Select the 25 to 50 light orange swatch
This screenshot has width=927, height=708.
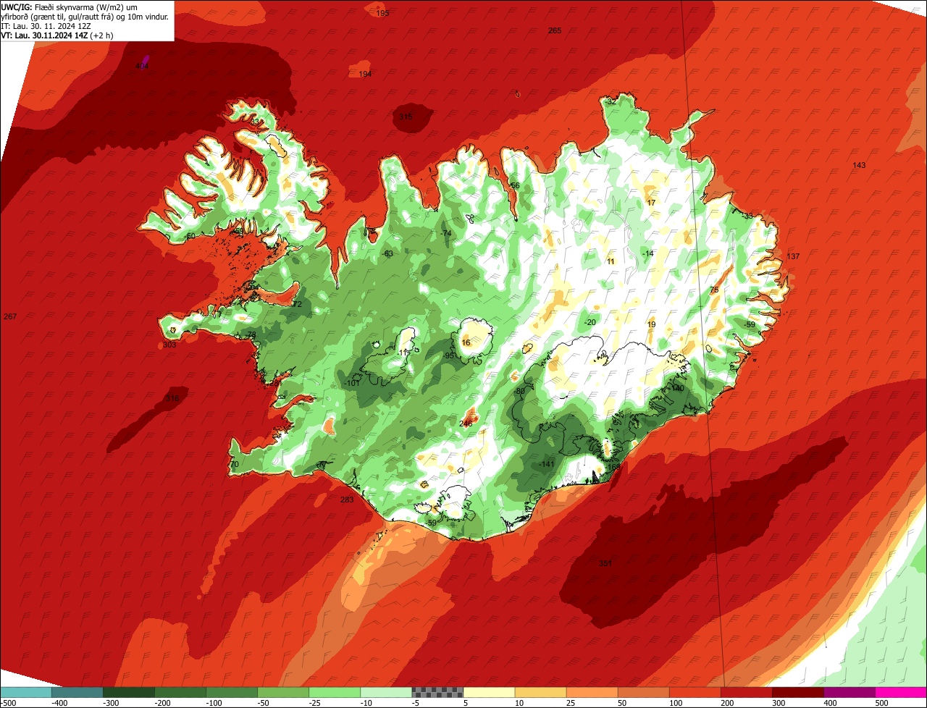pyautogui.click(x=592, y=692)
